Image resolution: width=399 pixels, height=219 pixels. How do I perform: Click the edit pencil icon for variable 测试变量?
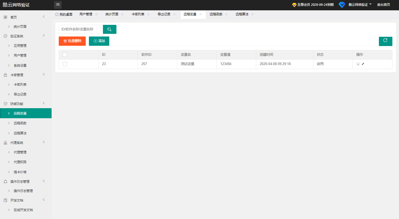point(363,64)
